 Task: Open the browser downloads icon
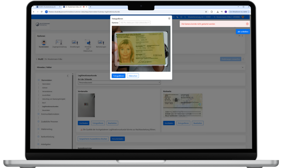pos(218,12)
